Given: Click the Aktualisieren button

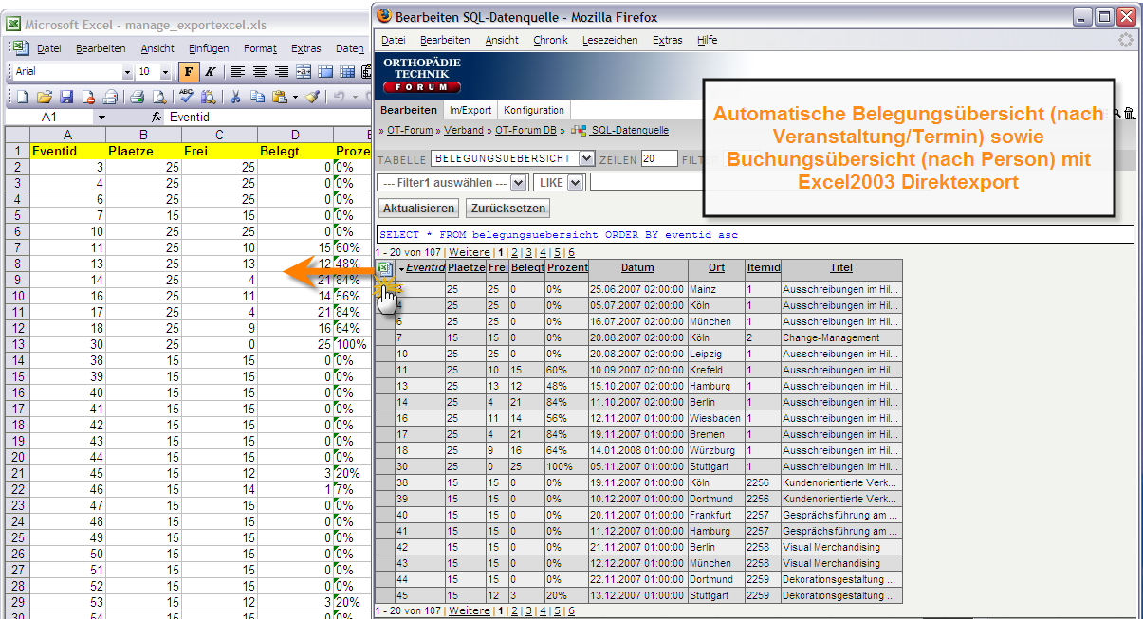Looking at the screenshot, I should coord(418,208).
